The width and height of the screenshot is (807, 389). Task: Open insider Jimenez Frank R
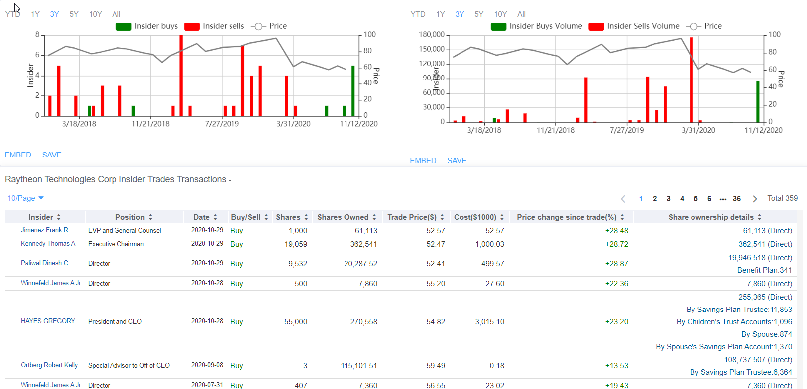pyautogui.click(x=44, y=230)
